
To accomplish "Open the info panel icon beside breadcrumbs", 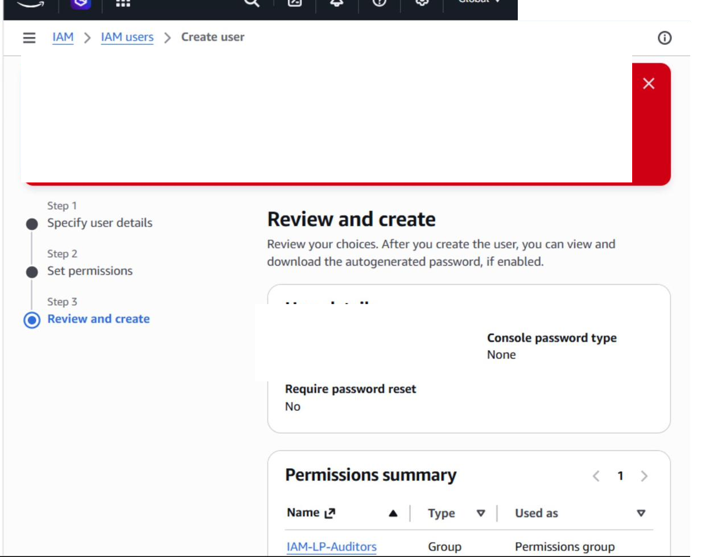I will (x=665, y=38).
